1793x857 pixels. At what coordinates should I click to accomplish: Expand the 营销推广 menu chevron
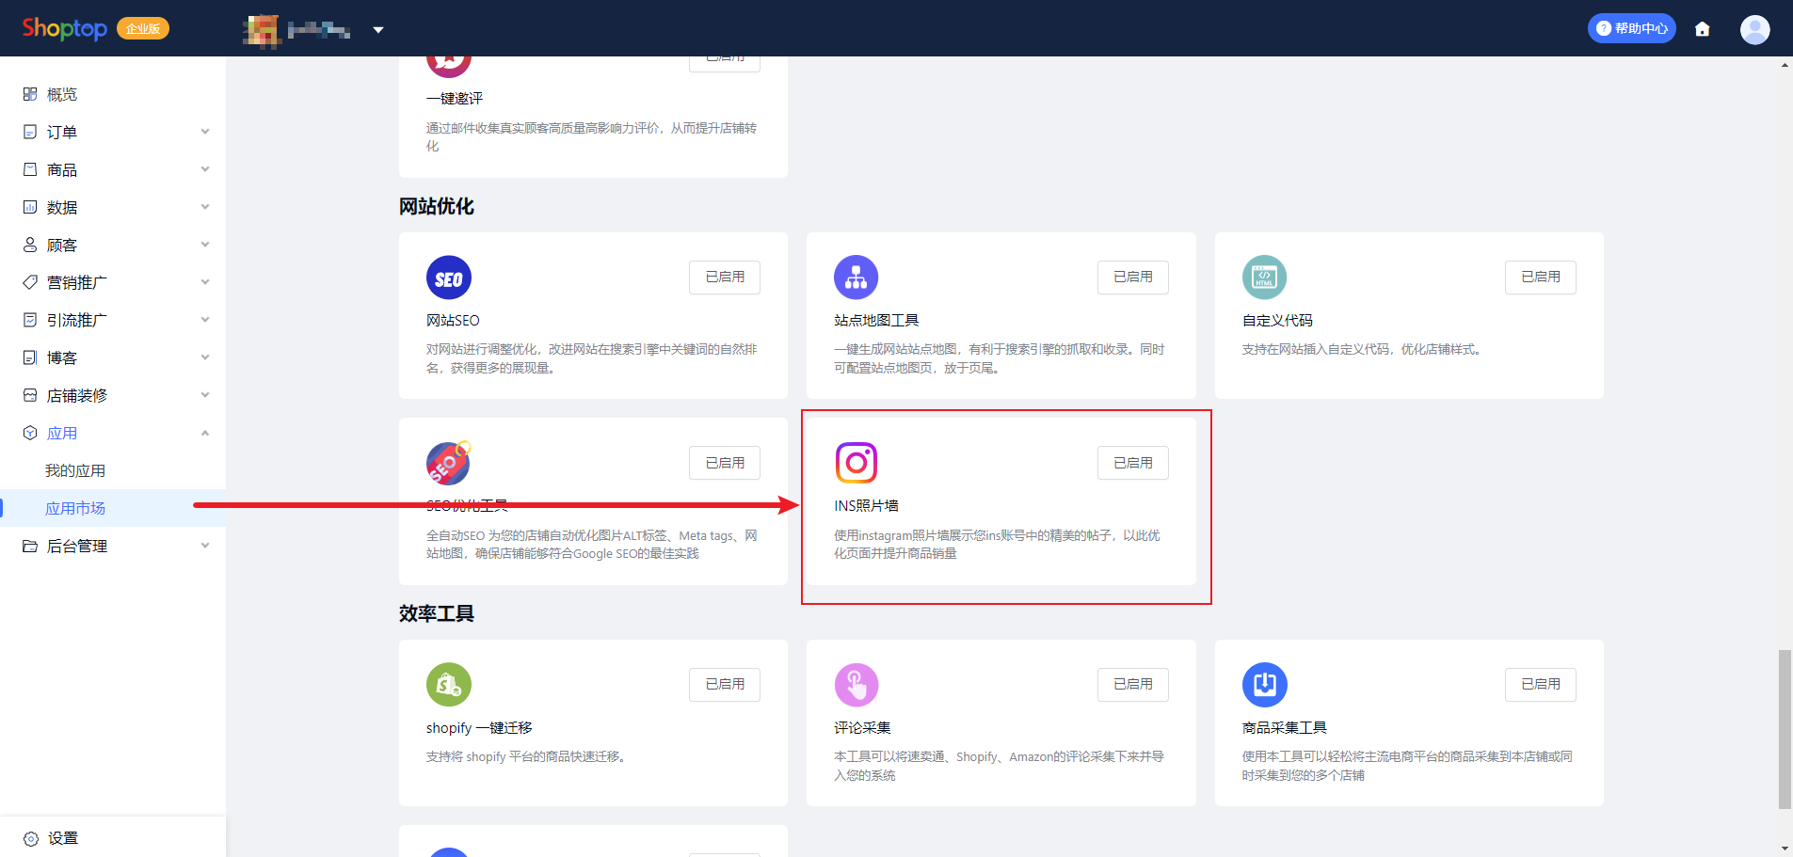(x=205, y=282)
